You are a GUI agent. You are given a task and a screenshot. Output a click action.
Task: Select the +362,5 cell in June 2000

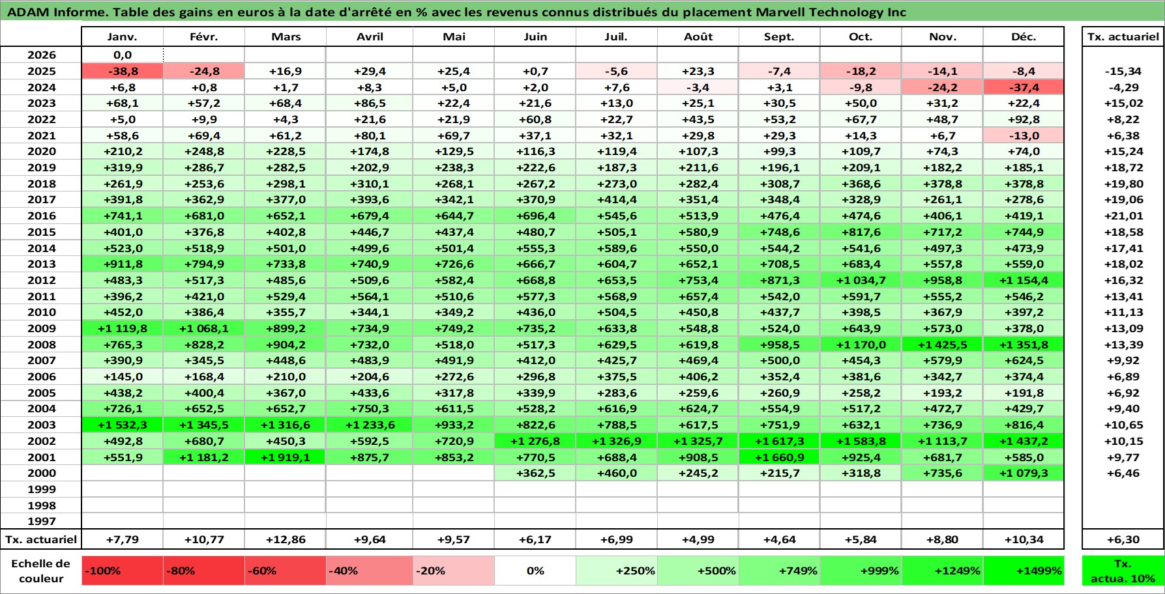pos(535,473)
